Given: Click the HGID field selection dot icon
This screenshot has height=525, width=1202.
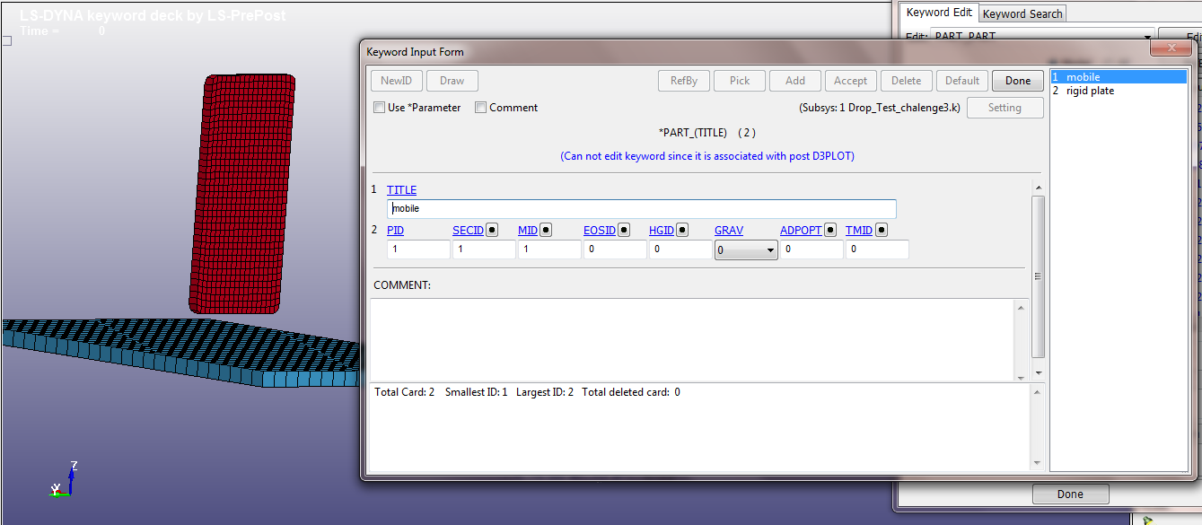Looking at the screenshot, I should pos(682,230).
